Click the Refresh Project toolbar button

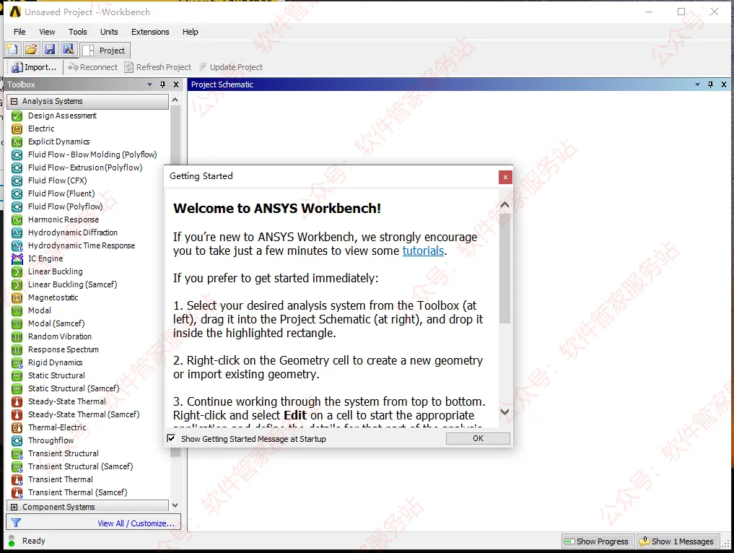pyautogui.click(x=158, y=67)
